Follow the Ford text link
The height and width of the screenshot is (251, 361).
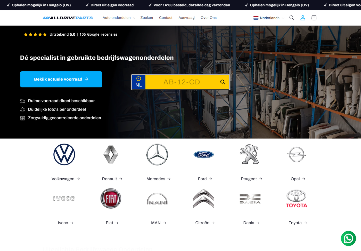(205, 179)
